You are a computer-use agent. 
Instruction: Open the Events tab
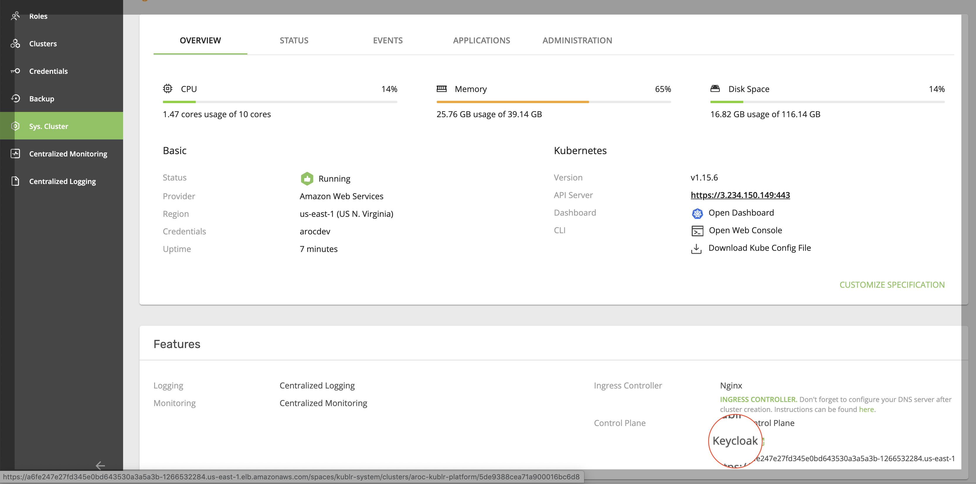[387, 40]
